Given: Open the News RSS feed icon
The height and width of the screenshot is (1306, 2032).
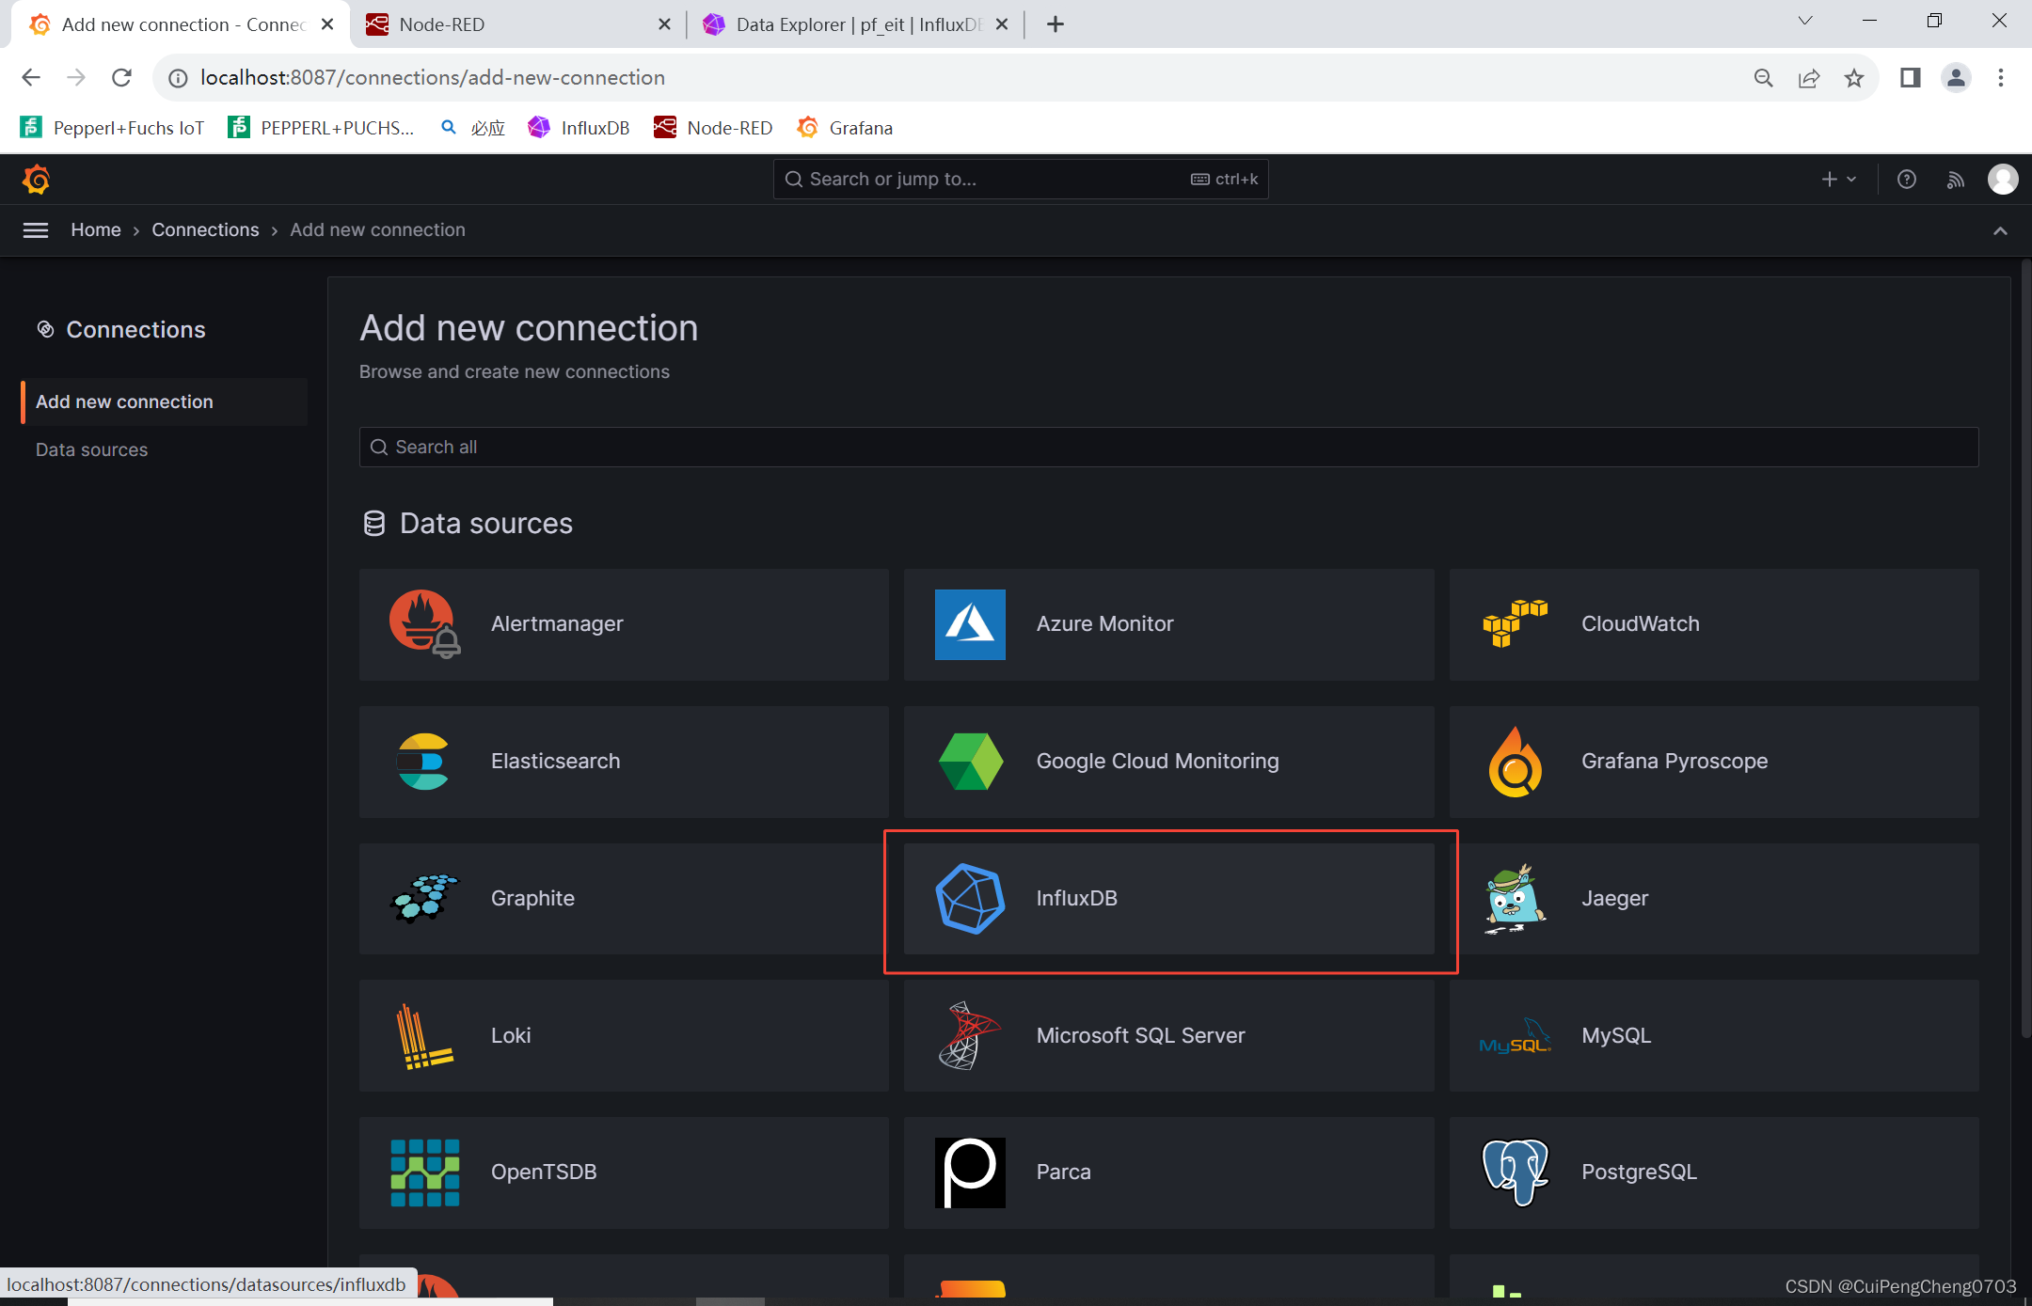Looking at the screenshot, I should click(1956, 179).
